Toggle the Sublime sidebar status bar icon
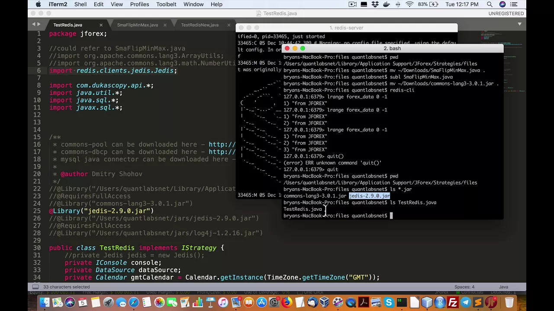The width and height of the screenshot is (554, 311). [x=35, y=287]
